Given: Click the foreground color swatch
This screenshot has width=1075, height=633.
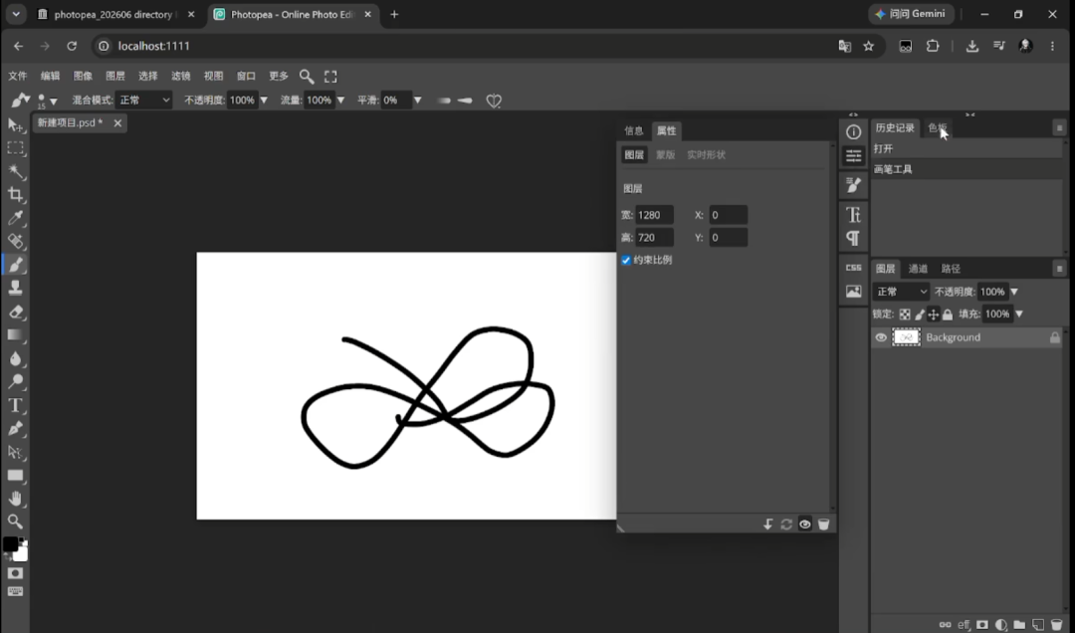Looking at the screenshot, I should point(10,543).
